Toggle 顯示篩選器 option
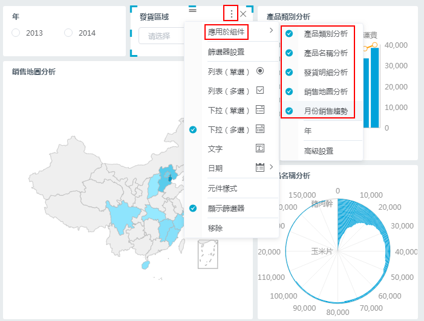Image resolution: width=424 pixels, height=321 pixels. coord(226,208)
